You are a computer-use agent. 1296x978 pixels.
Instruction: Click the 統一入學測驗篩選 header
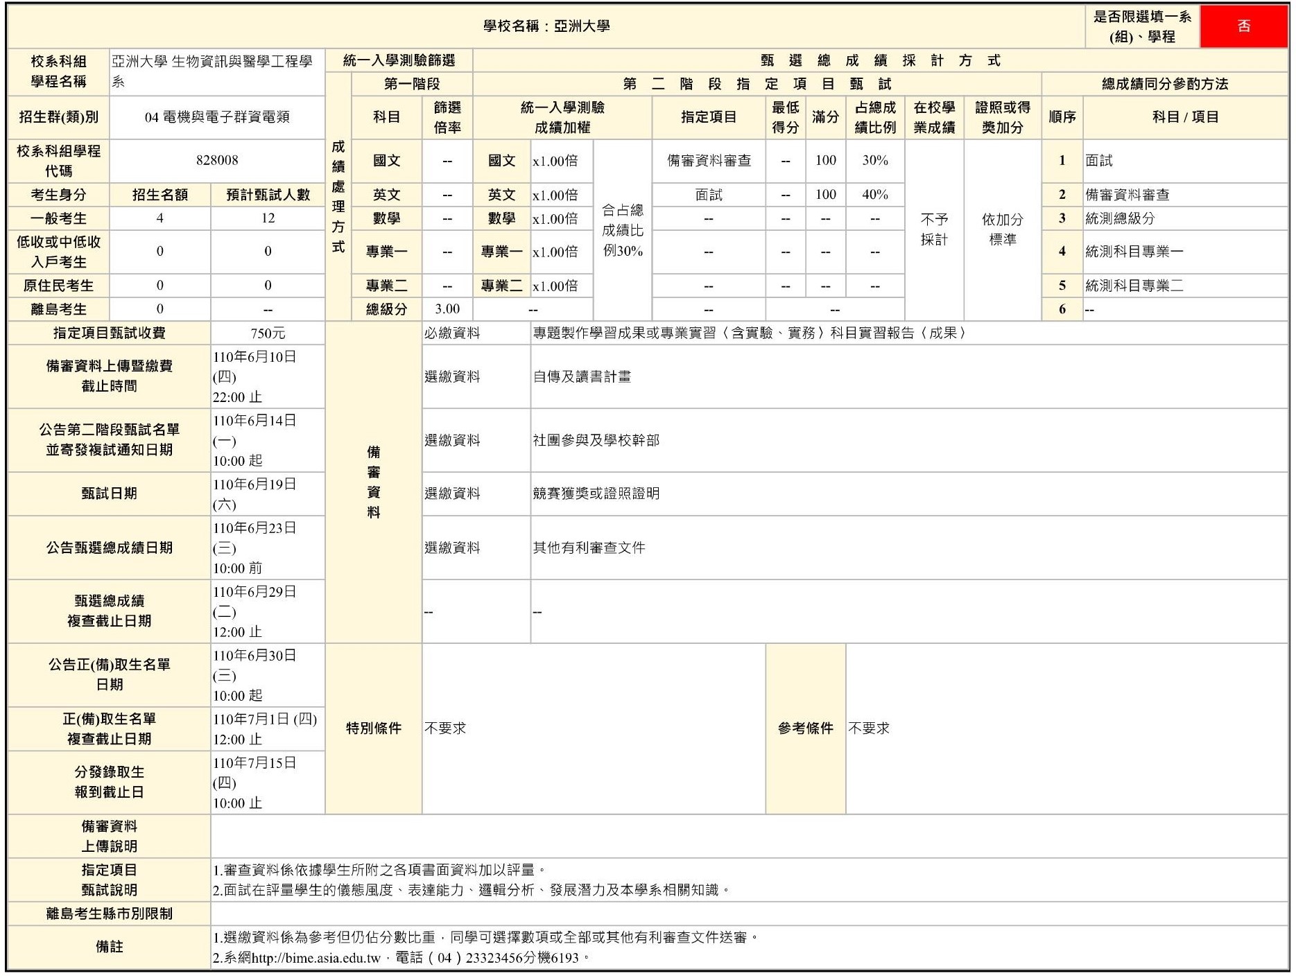[399, 61]
